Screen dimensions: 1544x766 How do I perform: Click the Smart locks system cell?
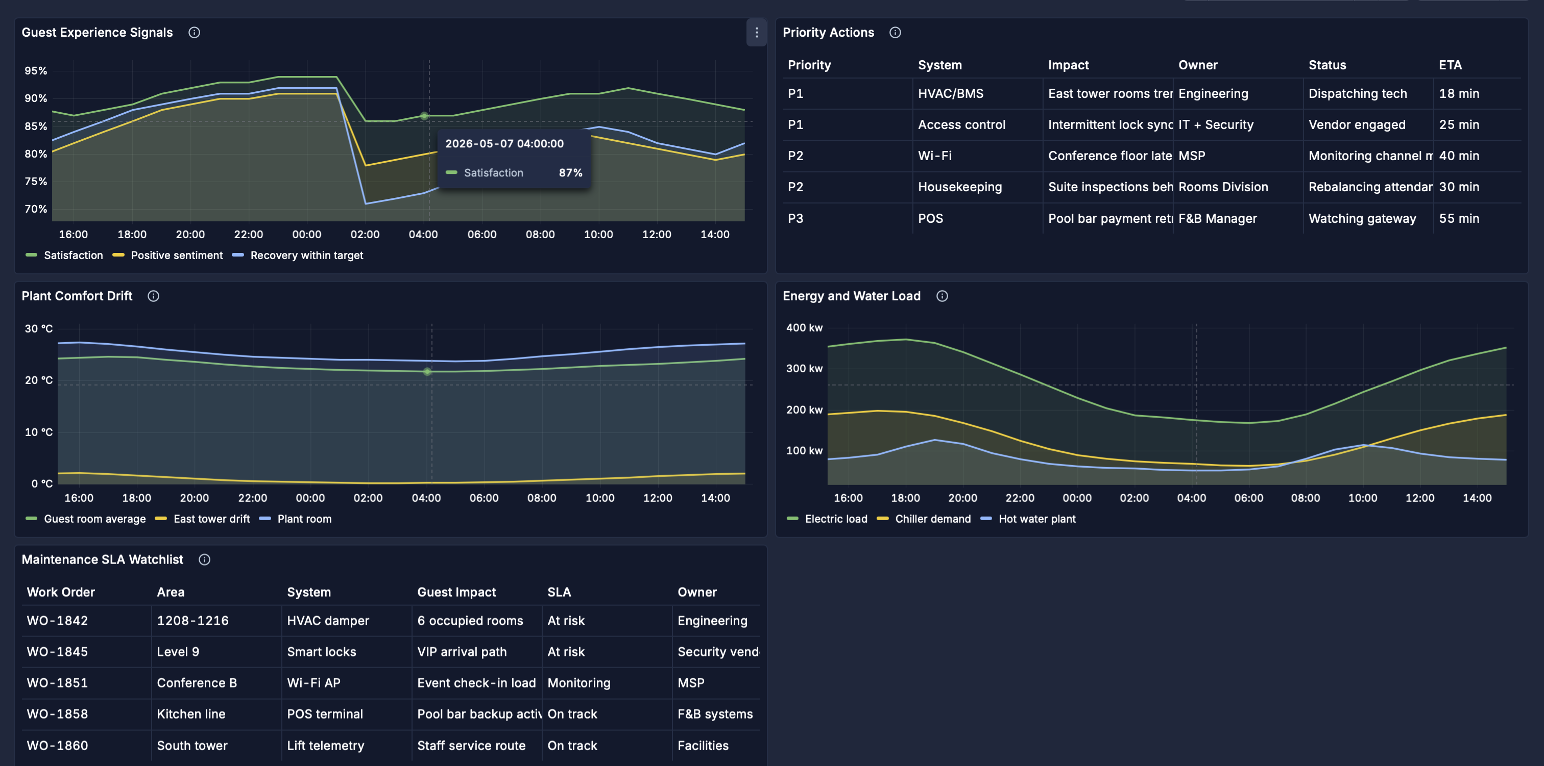[x=347, y=652]
